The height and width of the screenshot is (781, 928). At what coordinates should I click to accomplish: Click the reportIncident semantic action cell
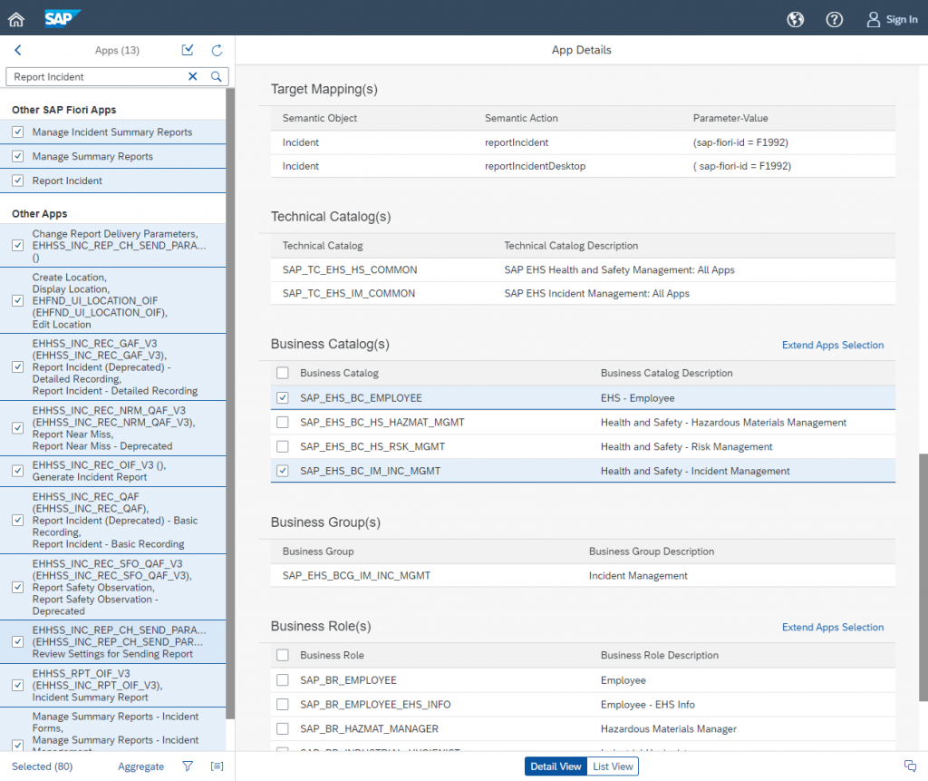[517, 142]
